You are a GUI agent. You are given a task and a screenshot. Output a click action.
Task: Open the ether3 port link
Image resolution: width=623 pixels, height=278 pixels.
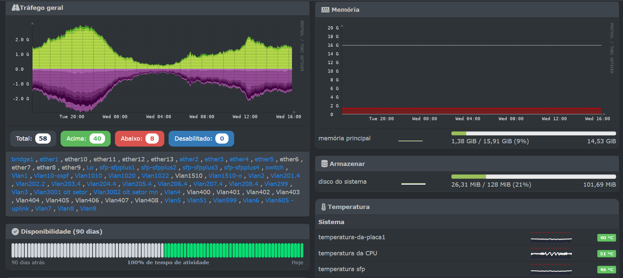coord(214,159)
